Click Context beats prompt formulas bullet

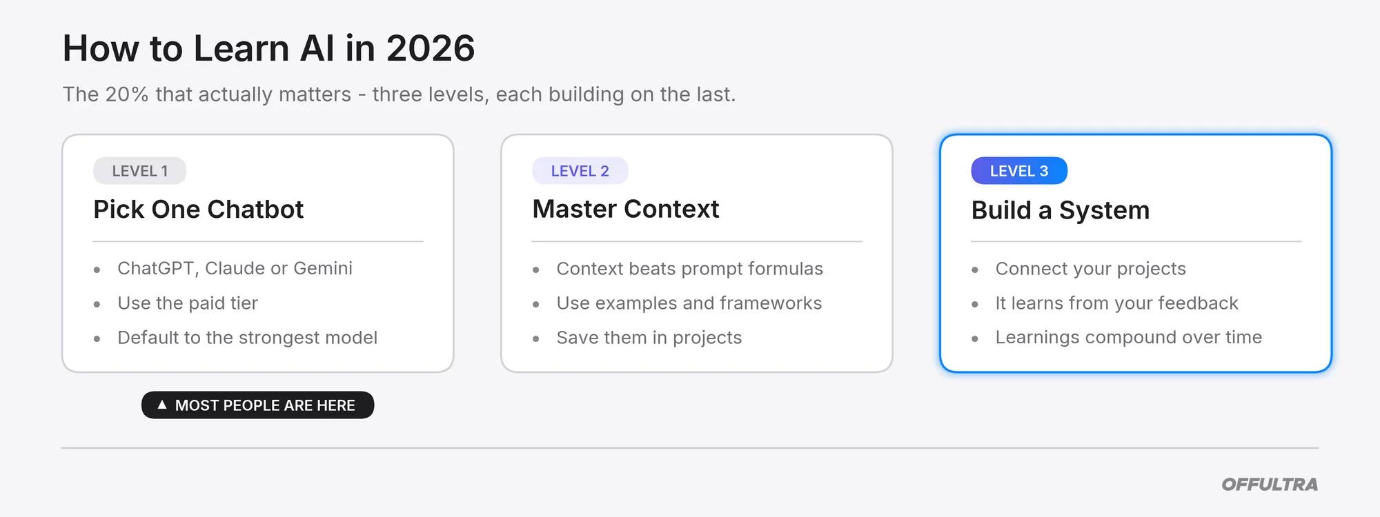click(x=689, y=269)
